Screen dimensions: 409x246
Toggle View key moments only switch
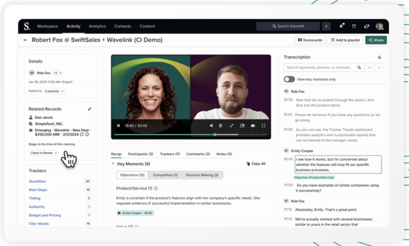point(289,79)
